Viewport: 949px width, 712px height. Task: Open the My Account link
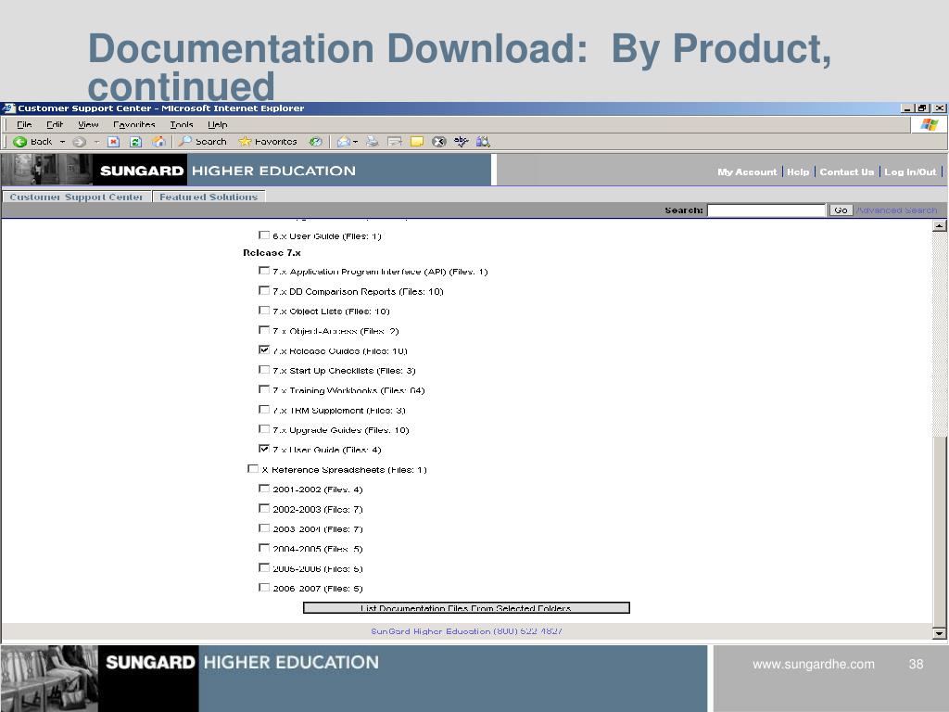pos(747,172)
